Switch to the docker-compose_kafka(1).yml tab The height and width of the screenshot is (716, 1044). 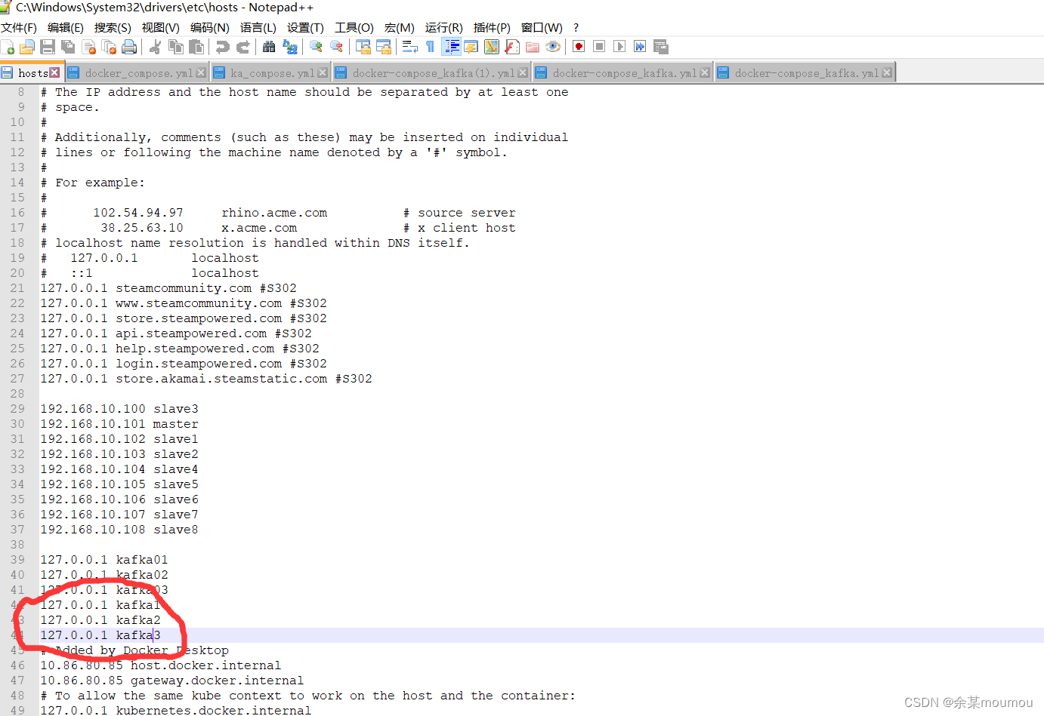click(x=433, y=73)
